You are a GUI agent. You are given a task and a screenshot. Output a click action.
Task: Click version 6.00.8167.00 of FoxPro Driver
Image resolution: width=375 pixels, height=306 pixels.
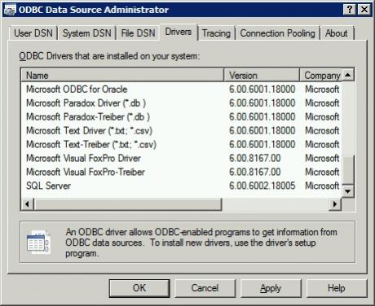click(254, 159)
